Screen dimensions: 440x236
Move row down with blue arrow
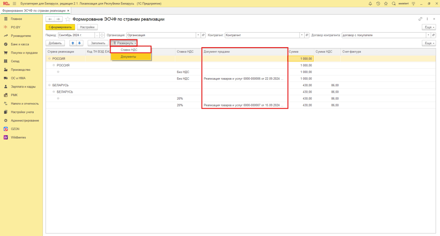pyautogui.click(x=79, y=43)
